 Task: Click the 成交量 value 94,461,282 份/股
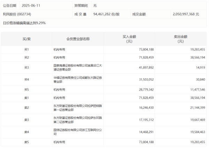tap(106, 14)
